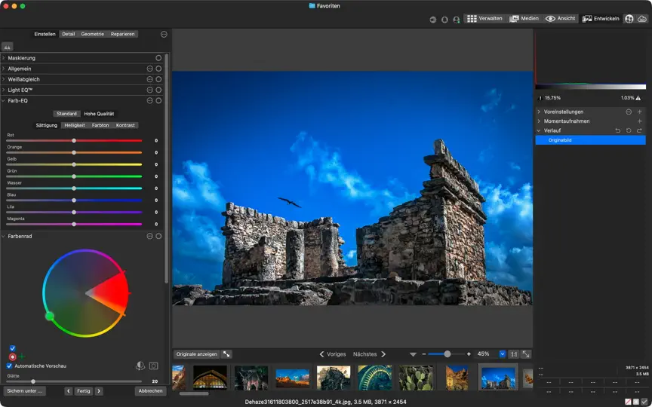Click the Originale anzeigen button
This screenshot has height=407, width=652.
point(196,354)
